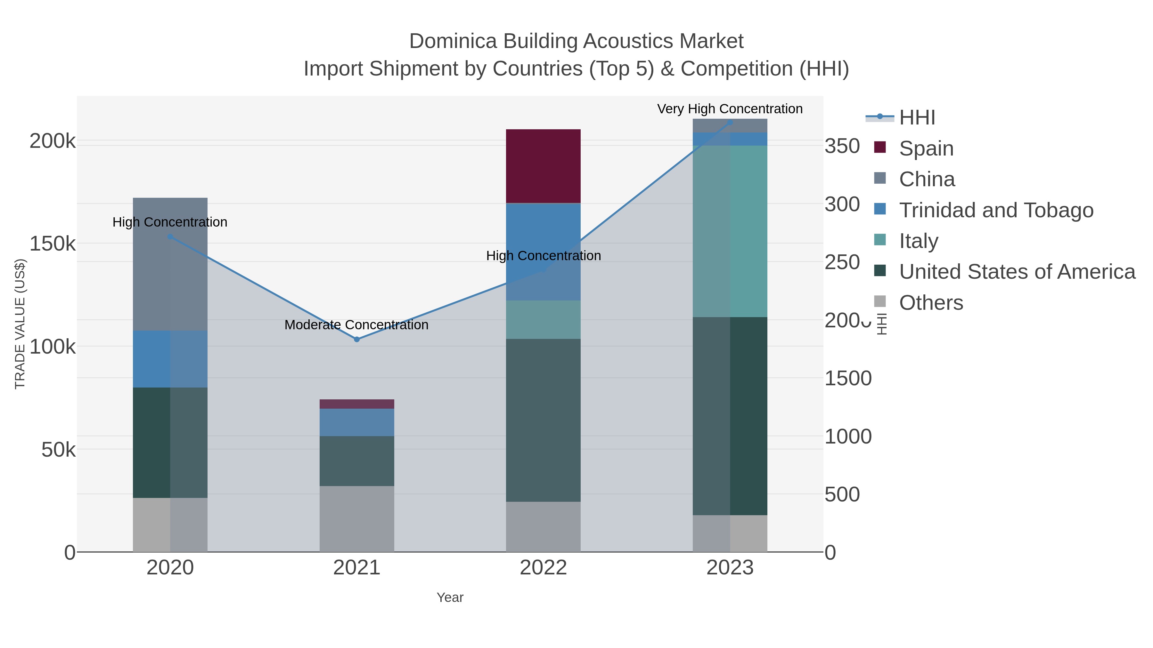This screenshot has width=1153, height=648.
Task: Click the 2022 x-axis label
Action: click(x=544, y=568)
